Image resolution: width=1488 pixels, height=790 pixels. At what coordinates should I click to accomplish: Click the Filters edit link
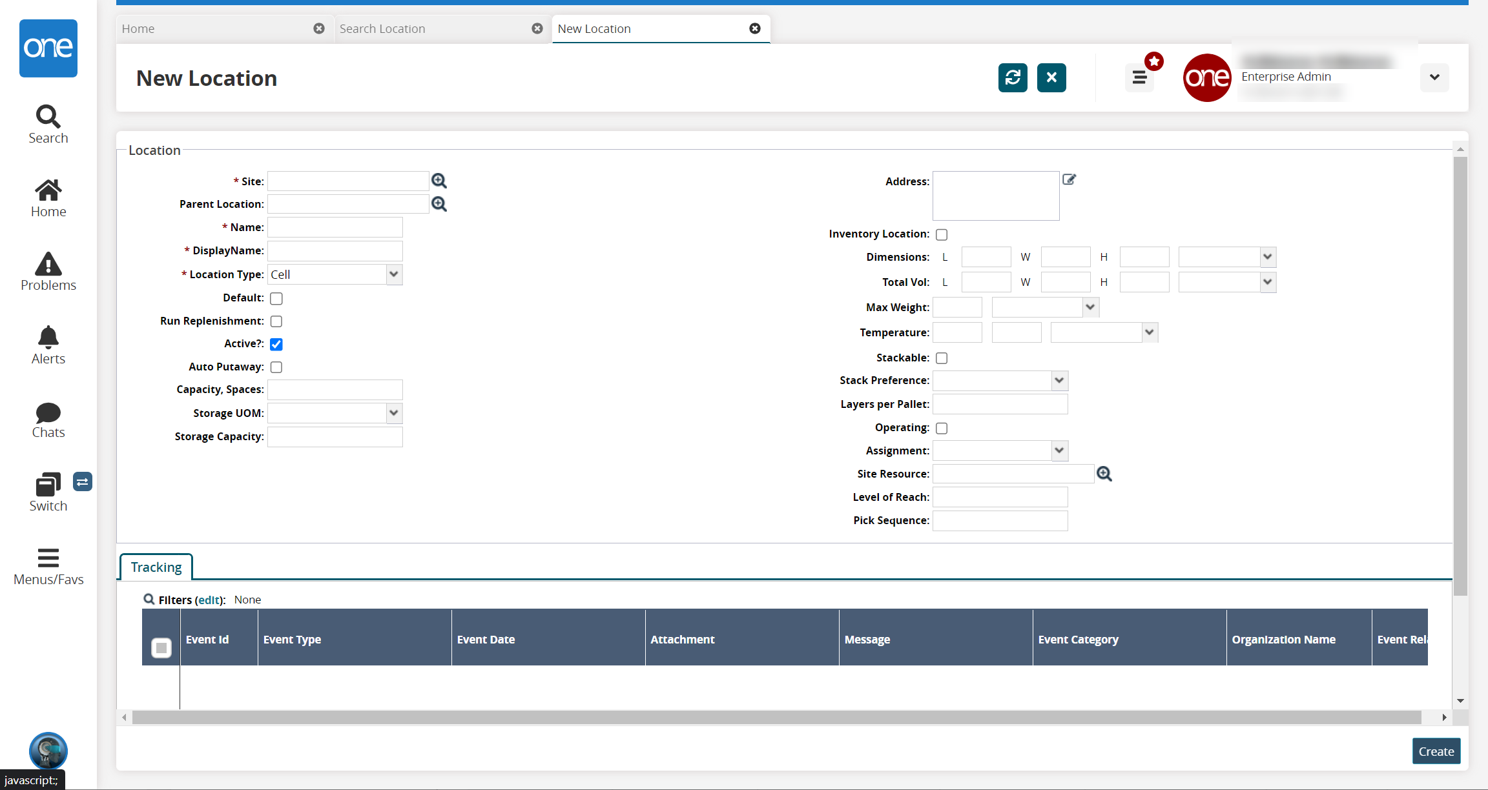tap(210, 600)
